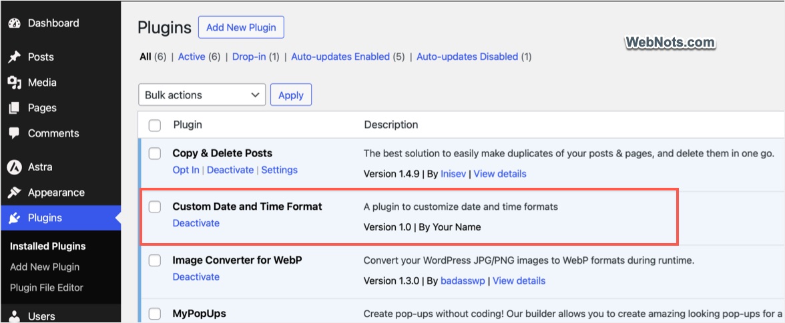
Task: Open Comments menu item
Action: click(60, 133)
